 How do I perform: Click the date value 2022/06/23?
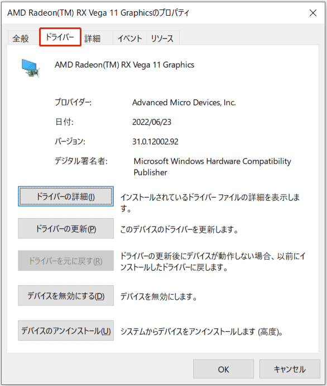coord(152,122)
